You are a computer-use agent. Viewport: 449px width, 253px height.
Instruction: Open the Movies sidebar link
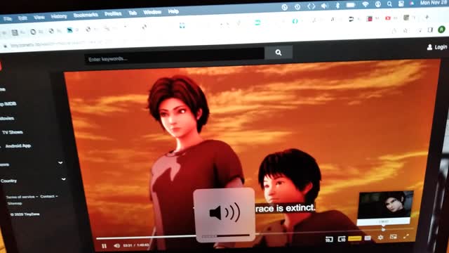click(7, 118)
